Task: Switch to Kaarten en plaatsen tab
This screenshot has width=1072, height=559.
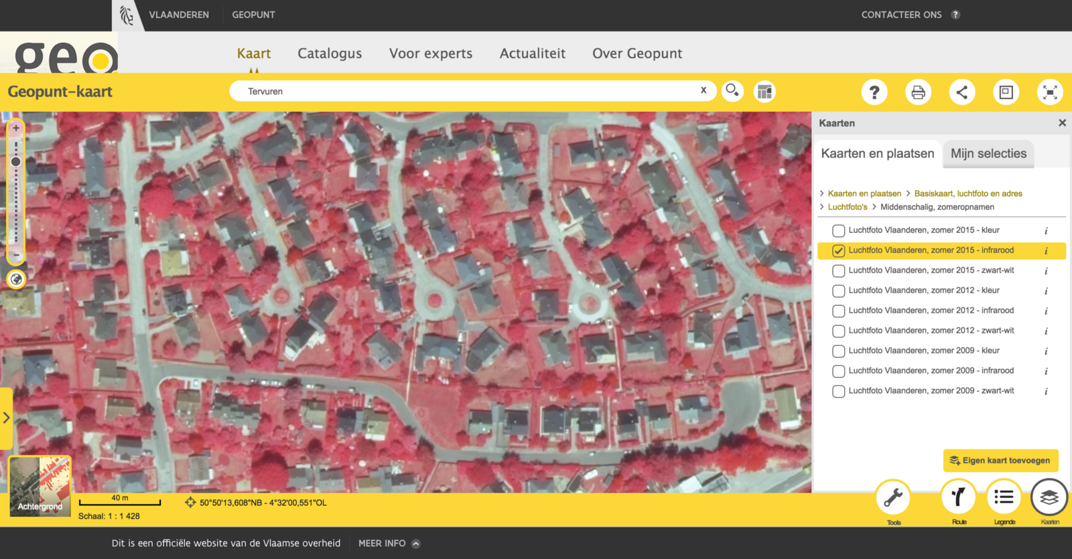Action: point(878,153)
